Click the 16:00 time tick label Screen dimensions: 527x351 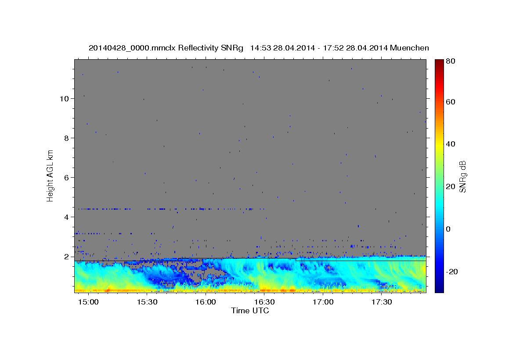coord(206,302)
